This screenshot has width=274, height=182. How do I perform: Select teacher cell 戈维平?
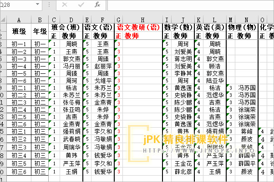(x=103, y=81)
